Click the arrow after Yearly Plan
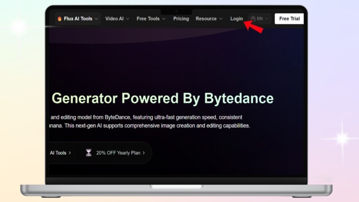 coord(144,153)
